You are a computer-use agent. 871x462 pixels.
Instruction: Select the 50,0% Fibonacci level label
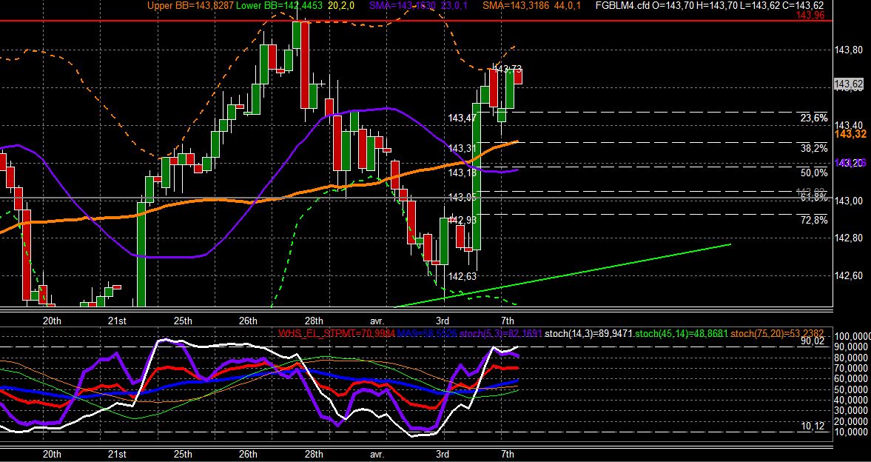(814, 173)
